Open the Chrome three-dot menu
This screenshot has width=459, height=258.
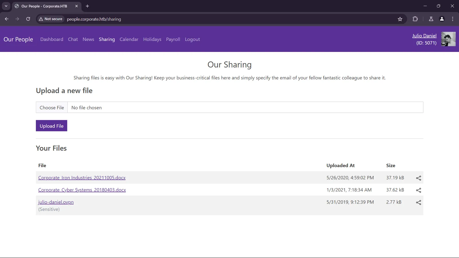453,19
